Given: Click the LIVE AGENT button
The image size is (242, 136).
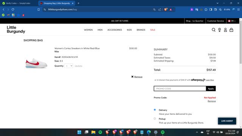Looking at the screenshot, I should [x=227, y=121].
